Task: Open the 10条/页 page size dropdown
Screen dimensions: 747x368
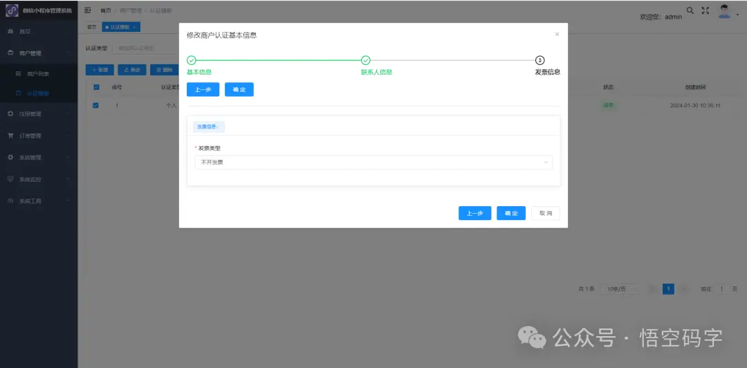Action: coord(620,289)
